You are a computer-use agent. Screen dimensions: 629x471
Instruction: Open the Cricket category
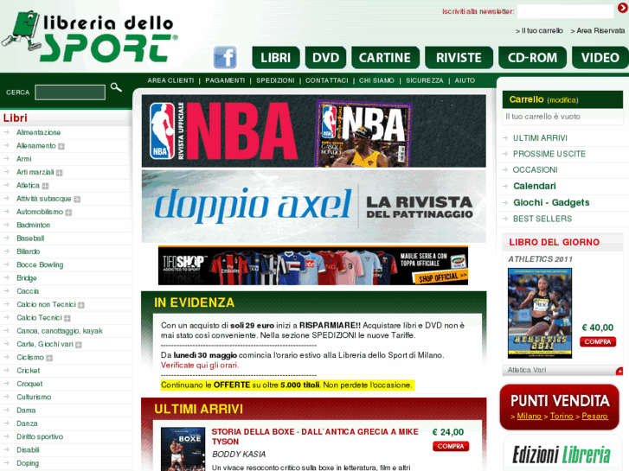pos(28,371)
